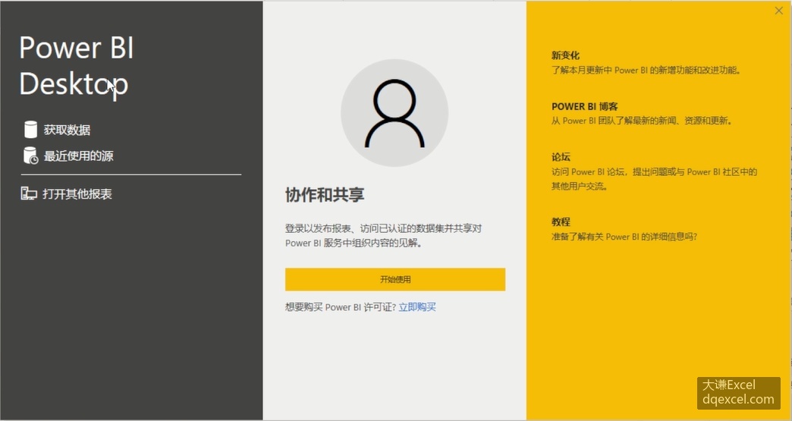Image resolution: width=792 pixels, height=421 pixels.
Task: Open 获取数据 (Get Data)
Action: (67, 130)
